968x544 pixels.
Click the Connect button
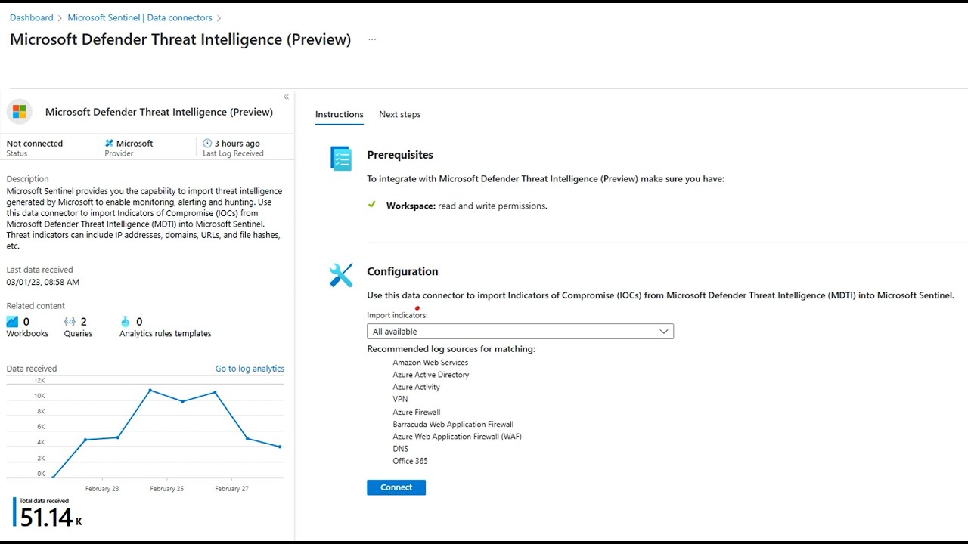[396, 487]
